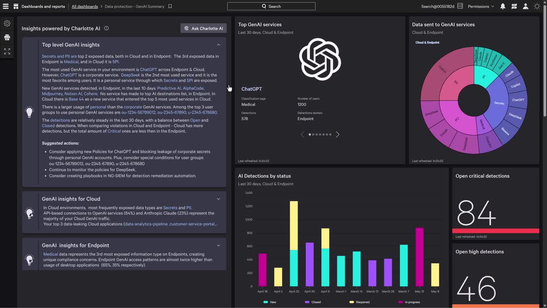The height and width of the screenshot is (308, 547).
Task: Open the hamburger navigation menu
Action: pos(6,6)
